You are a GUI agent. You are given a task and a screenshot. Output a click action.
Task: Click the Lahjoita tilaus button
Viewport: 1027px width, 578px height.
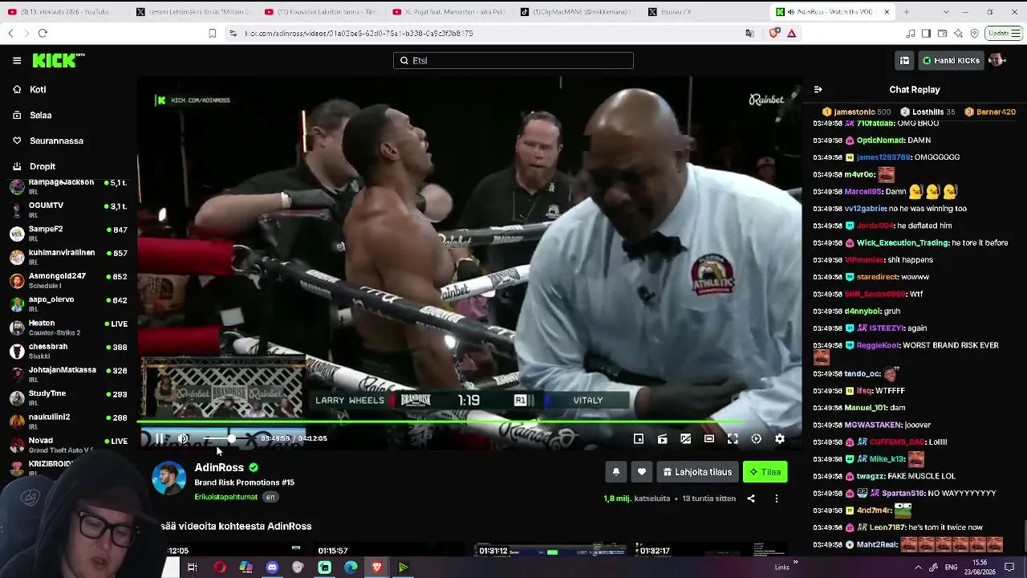697,472
